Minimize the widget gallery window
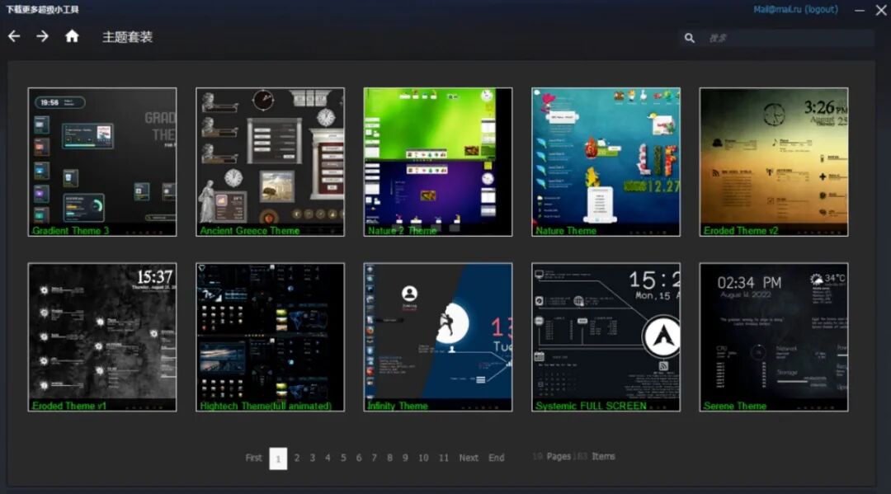Image resolution: width=891 pixels, height=494 pixels. click(x=859, y=10)
